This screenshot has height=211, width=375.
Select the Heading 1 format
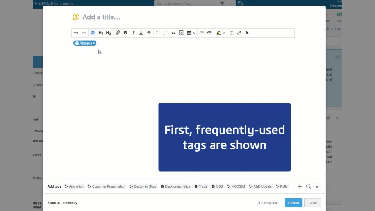click(101, 33)
